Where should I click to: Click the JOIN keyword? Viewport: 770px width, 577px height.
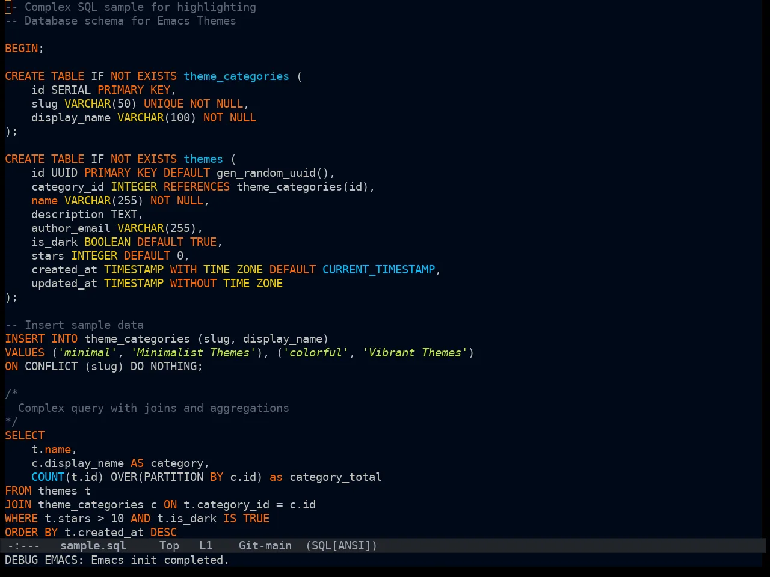click(x=18, y=505)
